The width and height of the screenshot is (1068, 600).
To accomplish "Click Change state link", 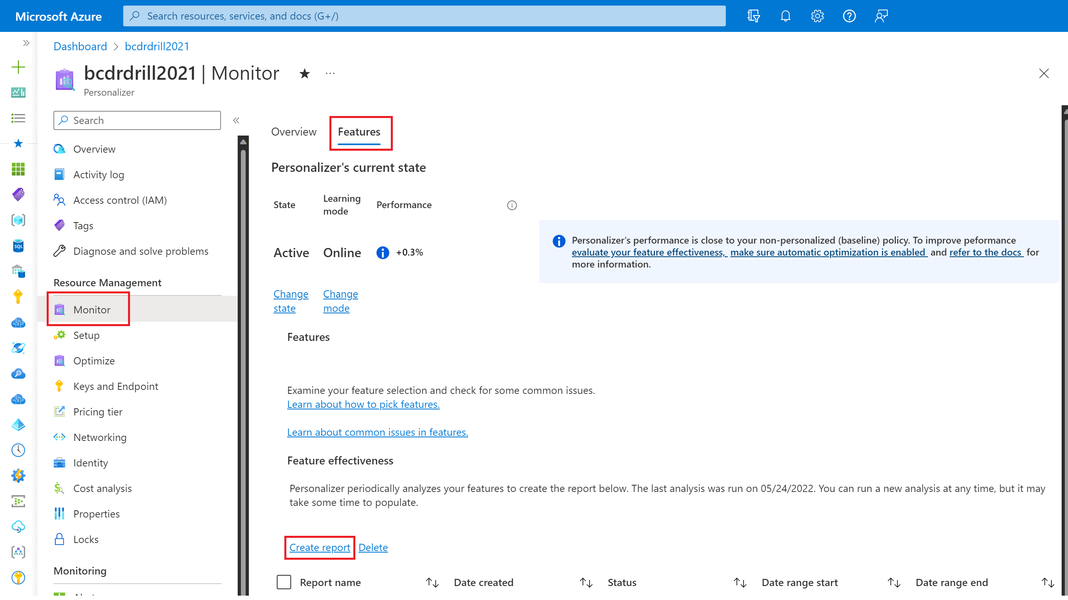I will tap(290, 301).
